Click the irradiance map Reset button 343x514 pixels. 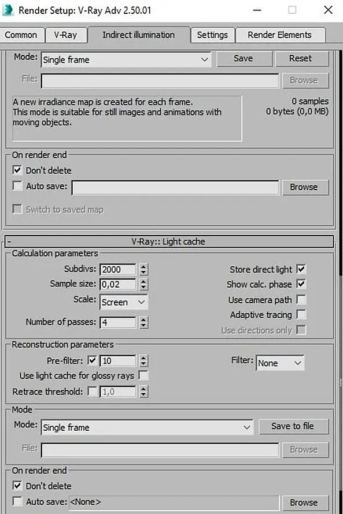(x=301, y=58)
